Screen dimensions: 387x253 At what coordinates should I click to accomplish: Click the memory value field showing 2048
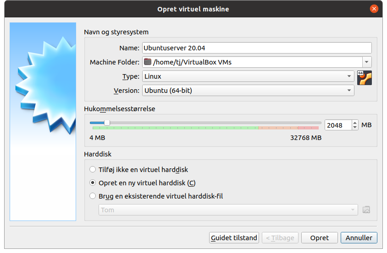[x=338, y=125]
